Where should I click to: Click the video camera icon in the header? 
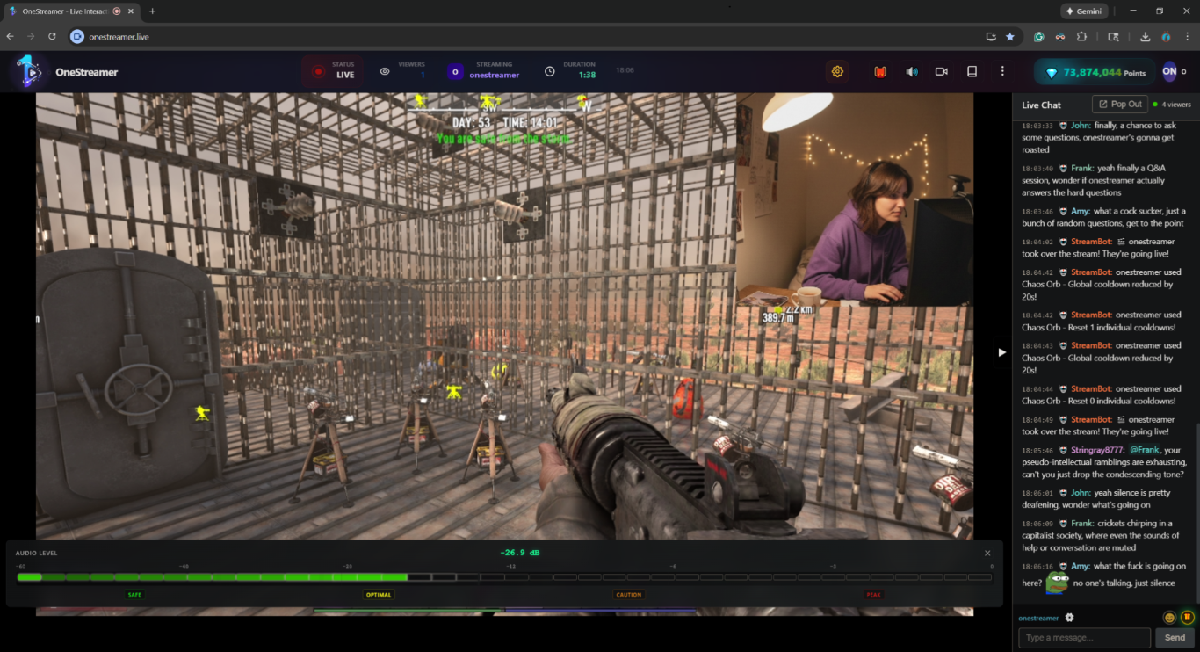tap(942, 72)
